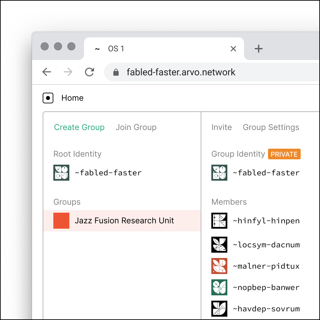The width and height of the screenshot is (320, 320).
Task: Click ~fabled-faster under Group Identity
Action: 266,173
